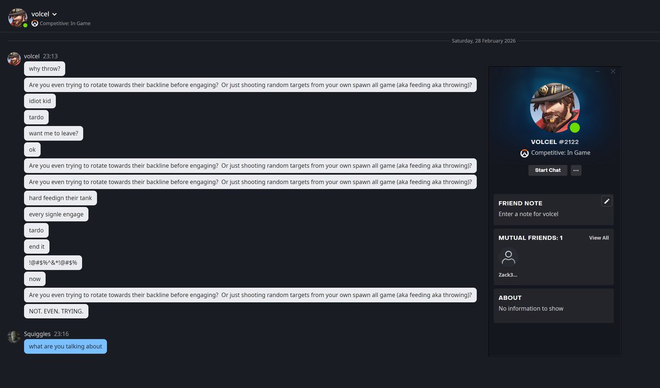Click the VOLCEL #2122 battletag text
The image size is (660, 388).
[x=554, y=142]
